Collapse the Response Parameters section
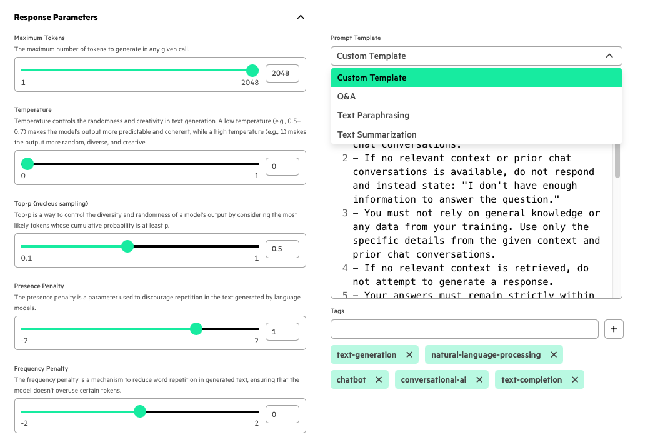 [x=301, y=17]
